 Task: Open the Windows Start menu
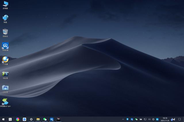[3, 119]
